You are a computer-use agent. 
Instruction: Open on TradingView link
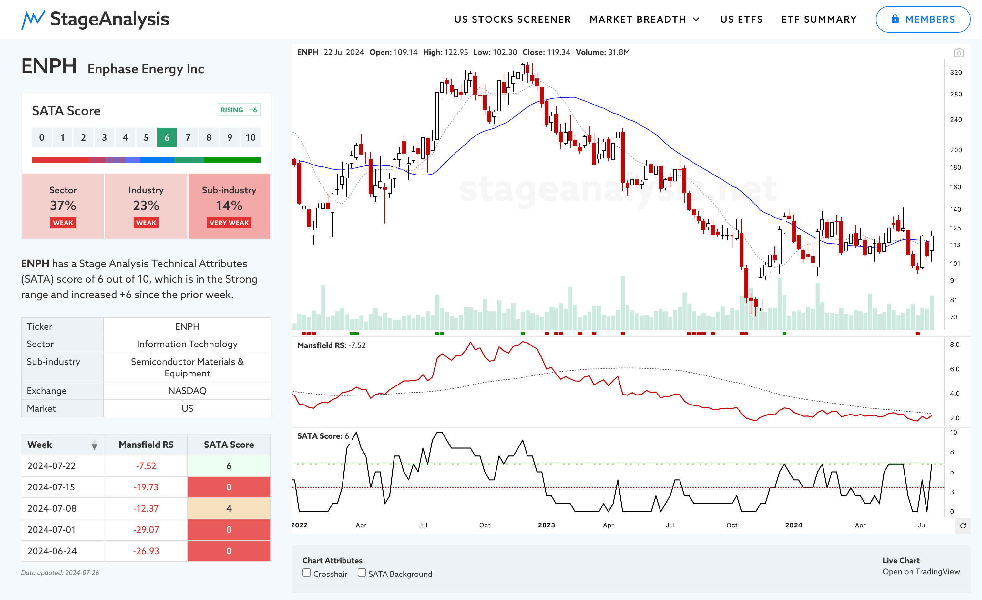pos(921,571)
